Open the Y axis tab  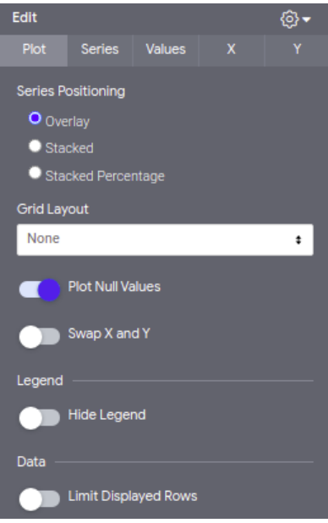(x=297, y=49)
